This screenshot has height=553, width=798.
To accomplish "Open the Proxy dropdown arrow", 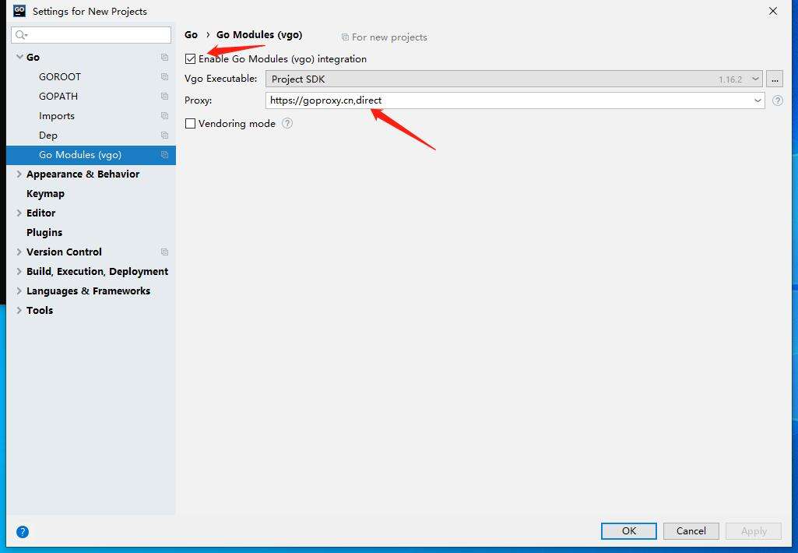I will click(x=758, y=100).
